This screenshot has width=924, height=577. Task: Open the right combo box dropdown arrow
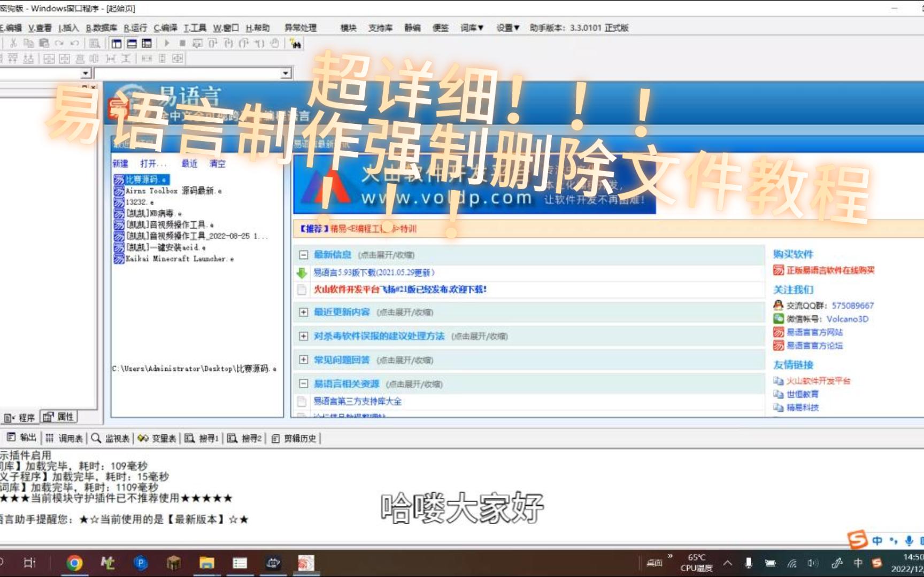pyautogui.click(x=286, y=73)
